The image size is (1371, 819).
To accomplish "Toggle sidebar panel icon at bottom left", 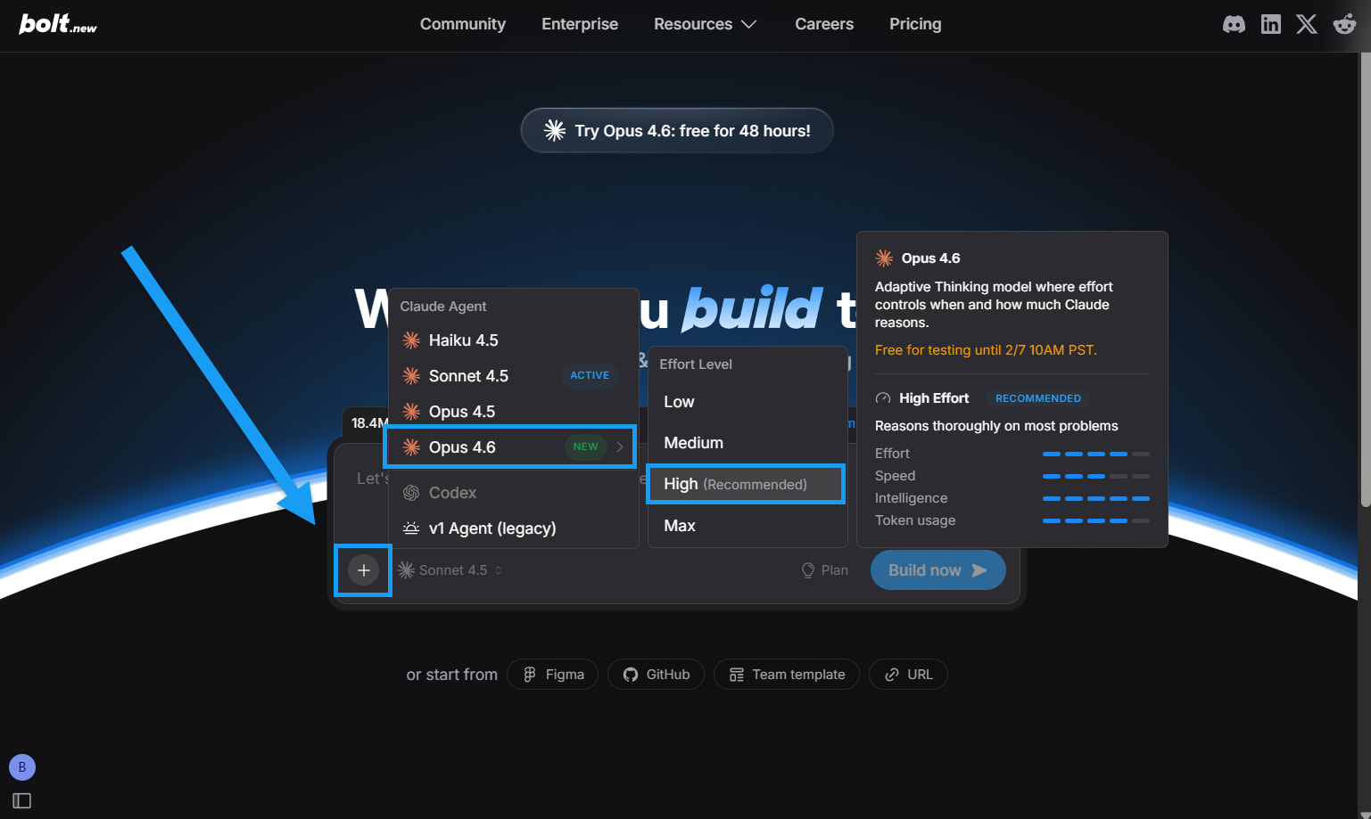I will (22, 801).
